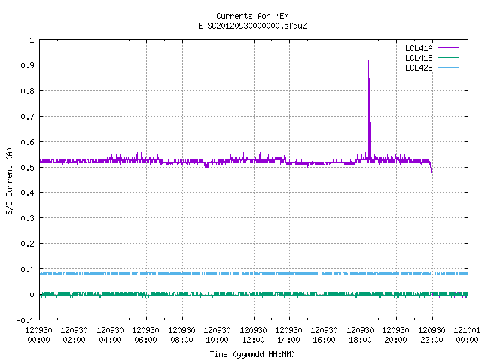482x361 pixels.
Task: Click the y-axis tick label '0.1'
Action: [27, 269]
